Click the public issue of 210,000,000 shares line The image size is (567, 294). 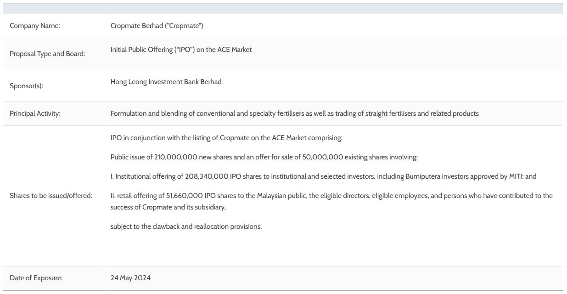[264, 157]
